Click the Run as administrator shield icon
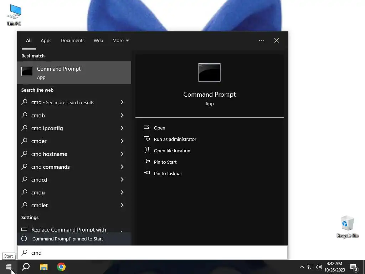The image size is (365, 274). pos(147,139)
